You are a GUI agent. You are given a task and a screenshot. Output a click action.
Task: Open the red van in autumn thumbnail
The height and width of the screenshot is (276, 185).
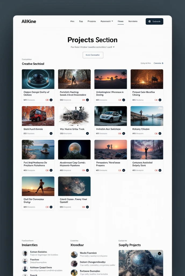pos(38,116)
